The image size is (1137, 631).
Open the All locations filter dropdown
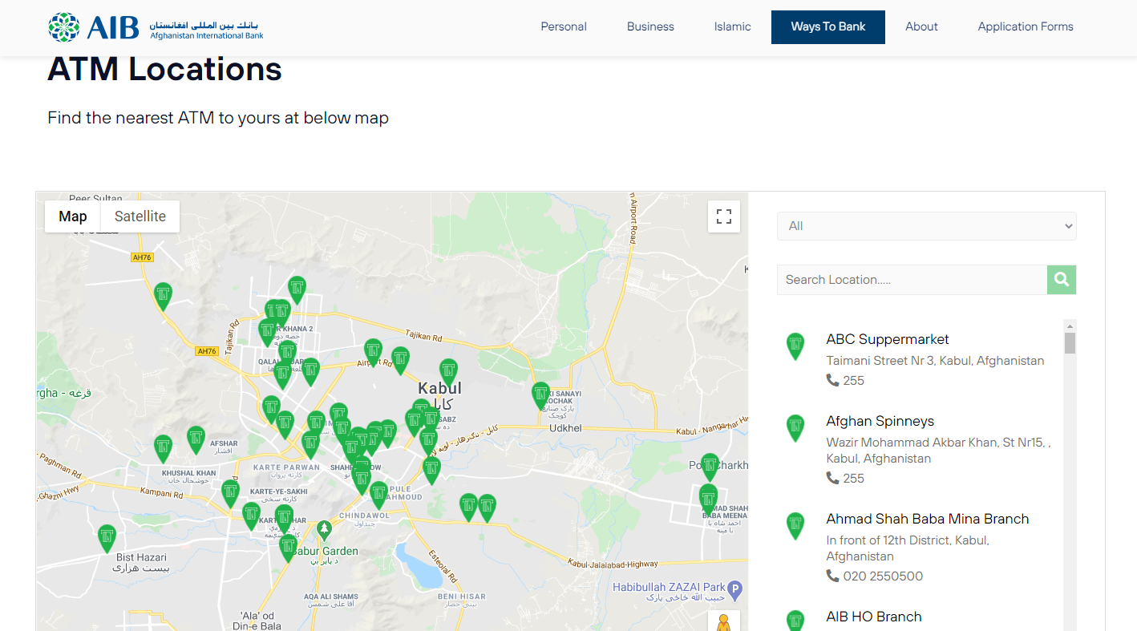[x=926, y=226]
